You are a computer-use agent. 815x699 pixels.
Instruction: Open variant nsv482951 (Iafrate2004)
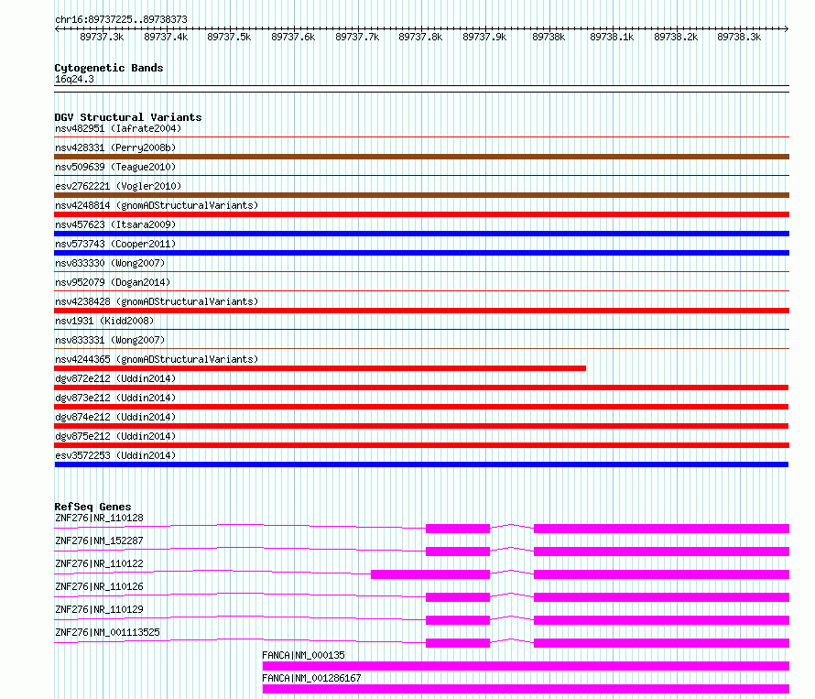(118, 128)
